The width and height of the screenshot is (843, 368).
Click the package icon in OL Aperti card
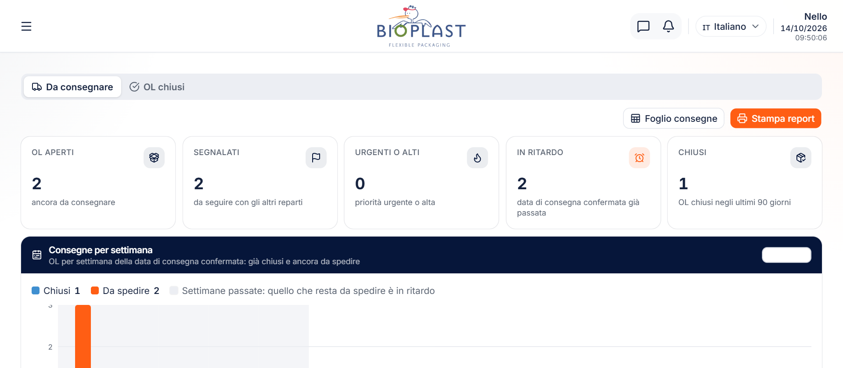click(x=154, y=158)
